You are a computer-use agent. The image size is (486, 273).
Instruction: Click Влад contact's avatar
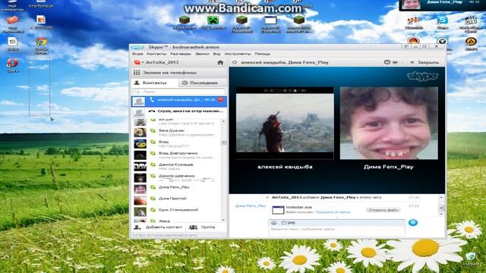[x=140, y=144]
